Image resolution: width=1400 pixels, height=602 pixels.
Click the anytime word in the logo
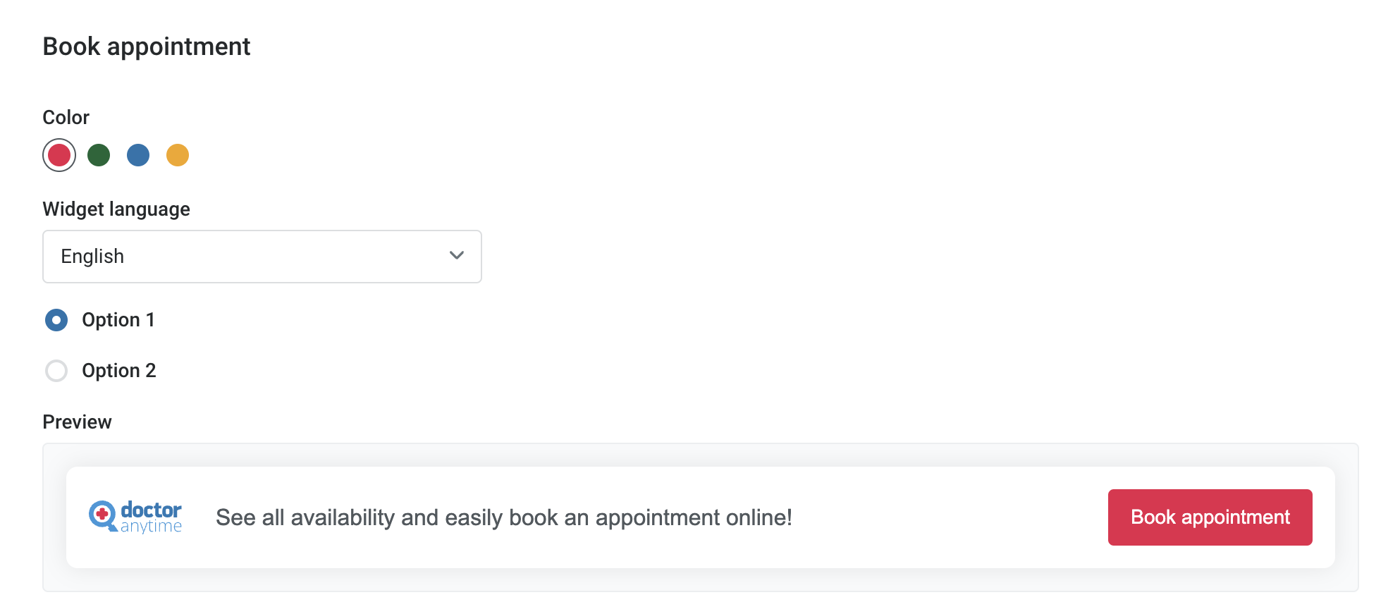[x=151, y=527]
